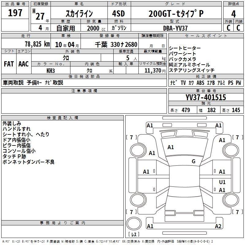245x245 pixels.
Task: Click the rear-right wheel circle in diagram
Action: pyautogui.click(x=231, y=200)
